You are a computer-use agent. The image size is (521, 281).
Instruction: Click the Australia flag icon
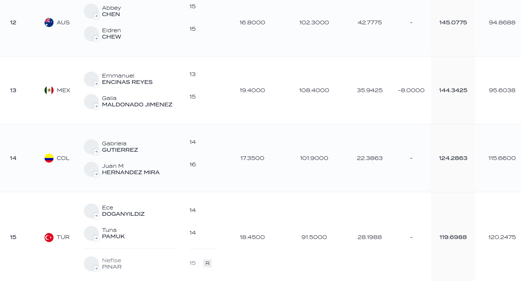pos(49,22)
